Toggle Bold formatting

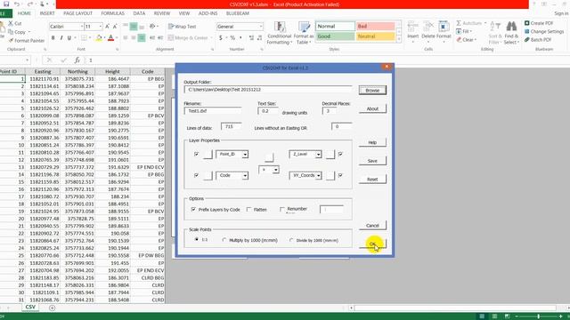[x=53, y=37]
